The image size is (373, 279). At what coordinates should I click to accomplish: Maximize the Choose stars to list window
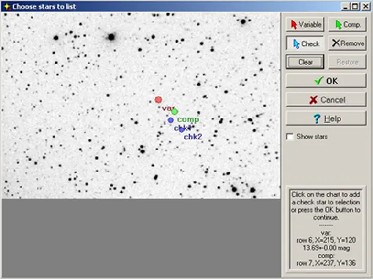click(354, 6)
